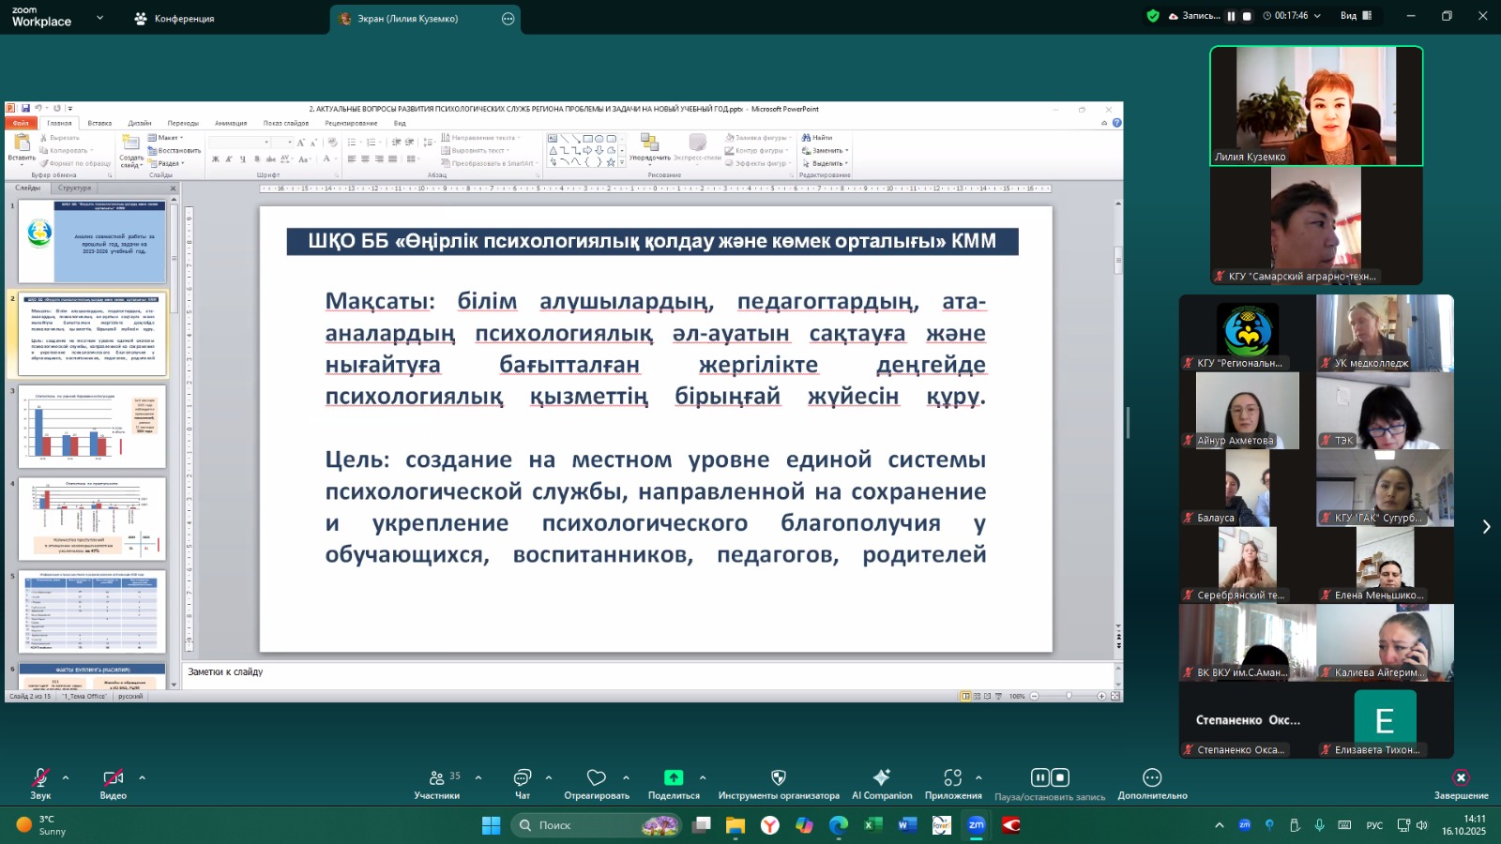Click the Share (Поделиться) screen icon
Screen dimensions: 1501x844
(x=674, y=778)
